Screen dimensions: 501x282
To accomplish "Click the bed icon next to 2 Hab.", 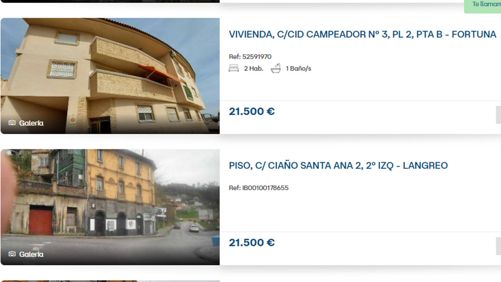I will [234, 69].
